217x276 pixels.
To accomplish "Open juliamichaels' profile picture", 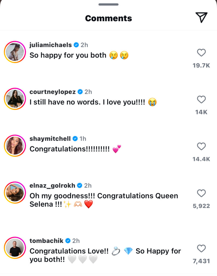I will [x=15, y=52].
